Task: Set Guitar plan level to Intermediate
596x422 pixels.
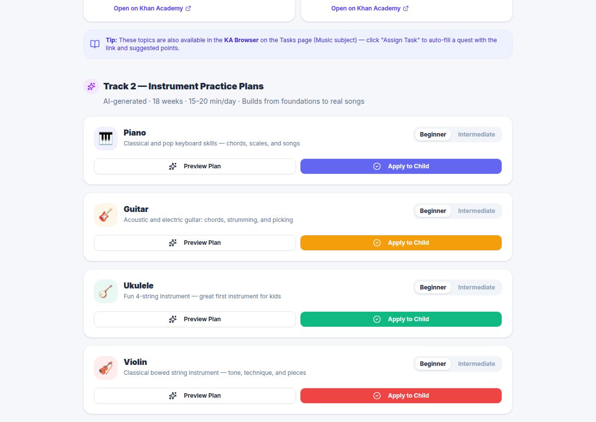Action: tap(476, 211)
